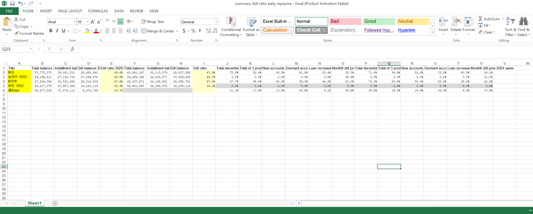Apply the Neutral cell style
533x214 pixels.
(x=413, y=21)
